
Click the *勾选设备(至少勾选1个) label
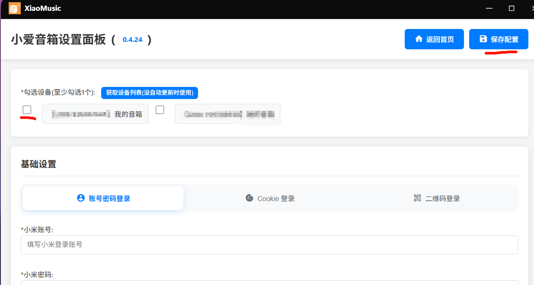tap(58, 93)
